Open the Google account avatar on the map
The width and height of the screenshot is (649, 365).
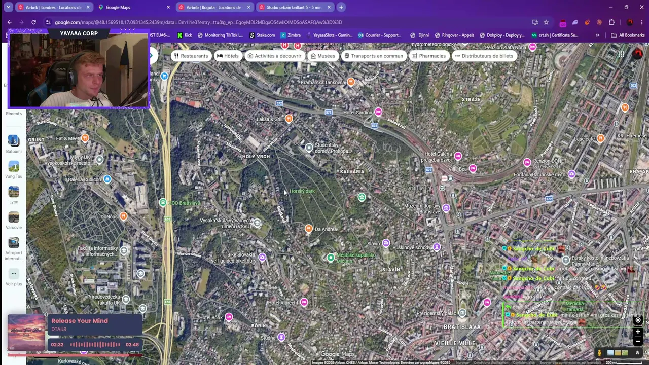pos(638,54)
